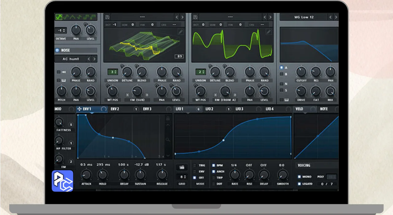
Task: Switch to the ENV 2 tab
Action: pyautogui.click(x=115, y=109)
